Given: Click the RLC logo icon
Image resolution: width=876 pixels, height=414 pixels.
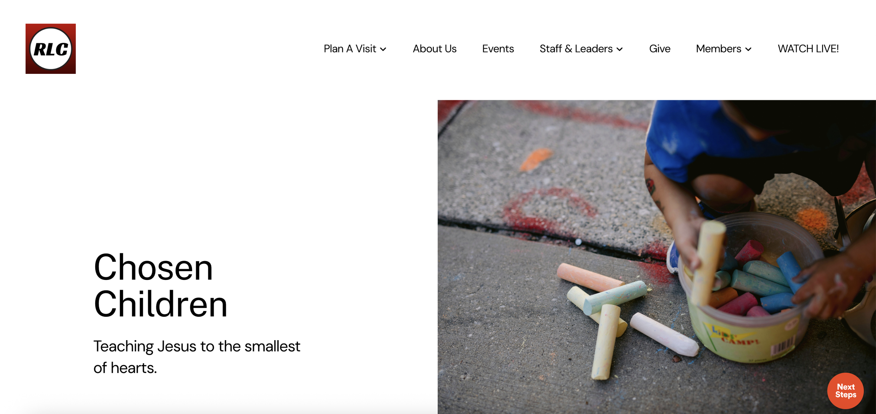Looking at the screenshot, I should [x=50, y=49].
